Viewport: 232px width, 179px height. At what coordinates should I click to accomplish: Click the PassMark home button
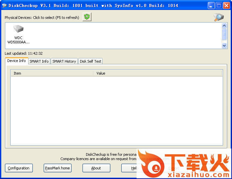(x=57, y=168)
